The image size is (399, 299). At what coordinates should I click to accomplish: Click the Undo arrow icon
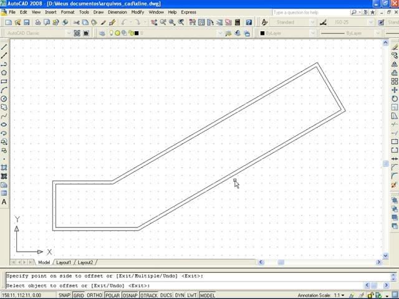[x=124, y=22]
